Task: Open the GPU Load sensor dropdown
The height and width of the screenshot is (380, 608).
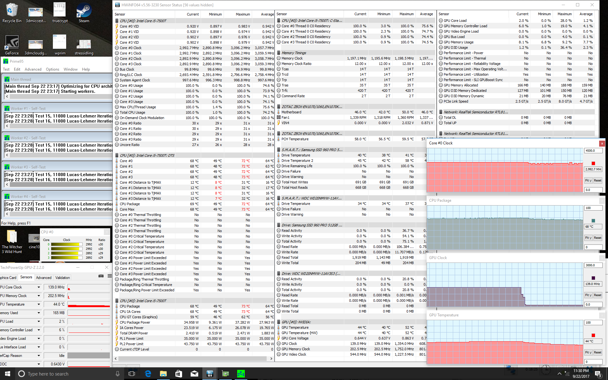Action: (39, 321)
